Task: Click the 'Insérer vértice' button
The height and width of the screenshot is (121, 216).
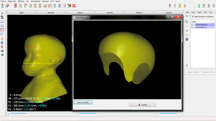Action: click(x=193, y=72)
